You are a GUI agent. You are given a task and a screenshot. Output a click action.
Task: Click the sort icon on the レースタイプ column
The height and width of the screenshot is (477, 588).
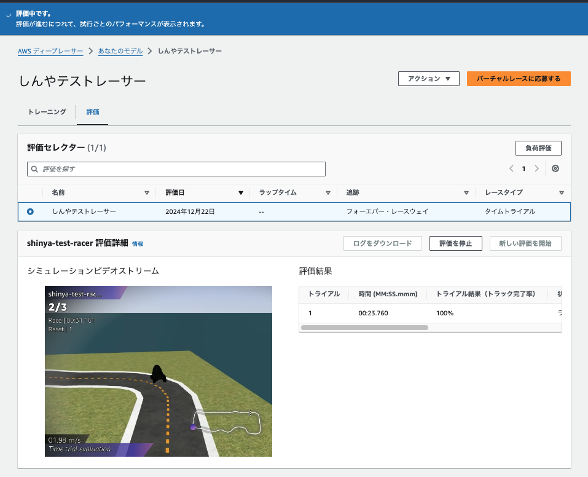(x=561, y=192)
